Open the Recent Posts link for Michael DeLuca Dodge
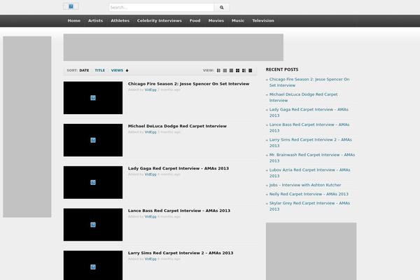The height and width of the screenshot is (280, 420). (x=304, y=97)
